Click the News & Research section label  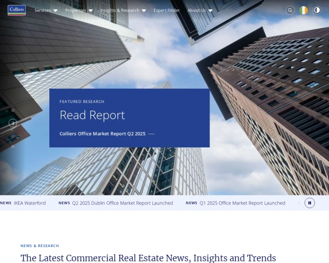pos(39,245)
